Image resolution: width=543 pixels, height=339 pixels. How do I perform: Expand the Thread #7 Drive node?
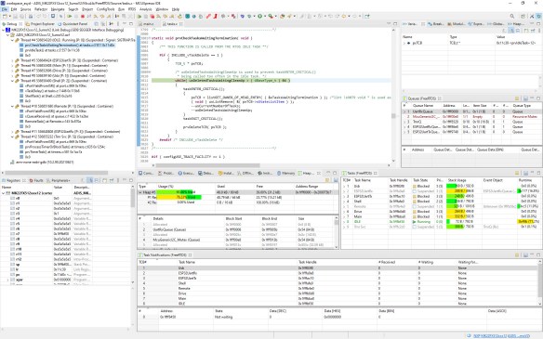[12, 71]
